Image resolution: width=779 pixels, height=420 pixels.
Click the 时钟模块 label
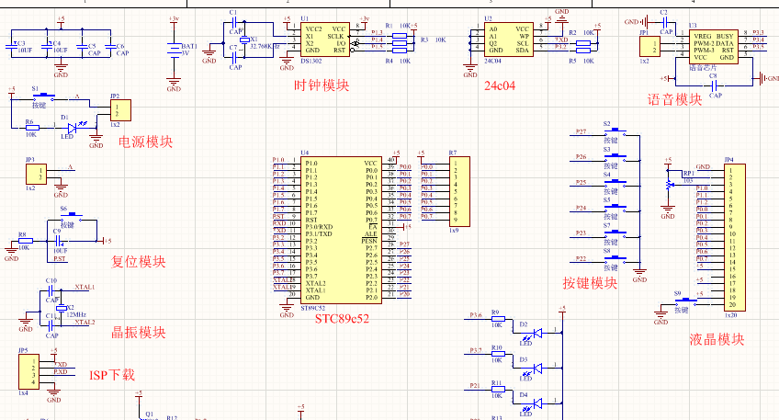[x=322, y=85]
